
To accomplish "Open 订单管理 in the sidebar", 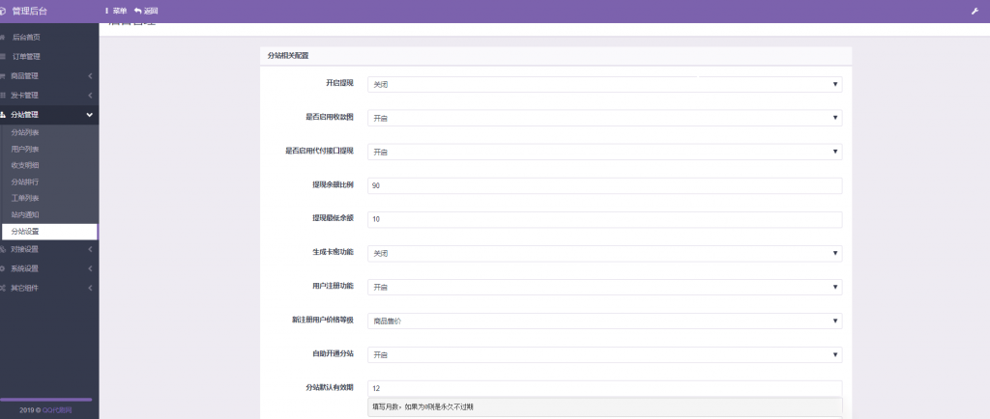I will click(x=49, y=57).
